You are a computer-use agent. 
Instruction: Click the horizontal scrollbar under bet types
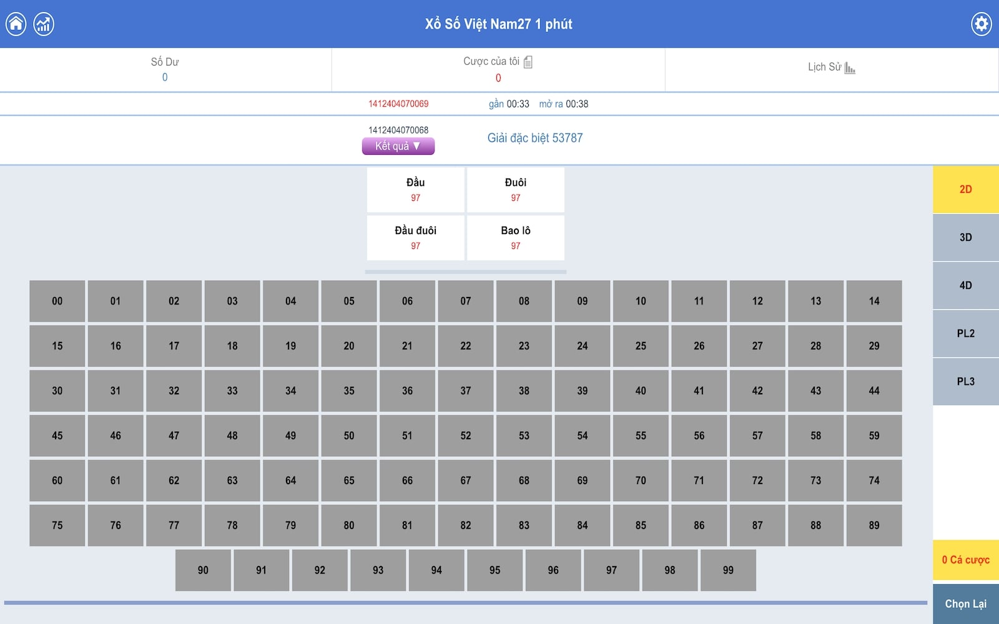click(466, 272)
